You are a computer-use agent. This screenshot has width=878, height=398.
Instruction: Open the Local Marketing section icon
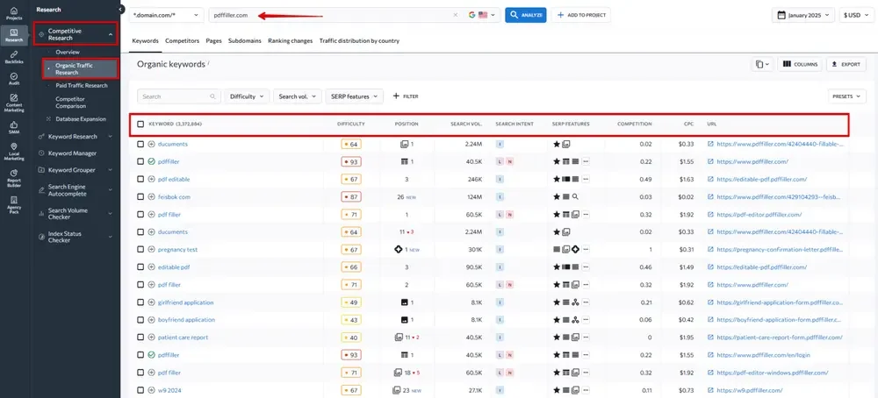pos(14,152)
